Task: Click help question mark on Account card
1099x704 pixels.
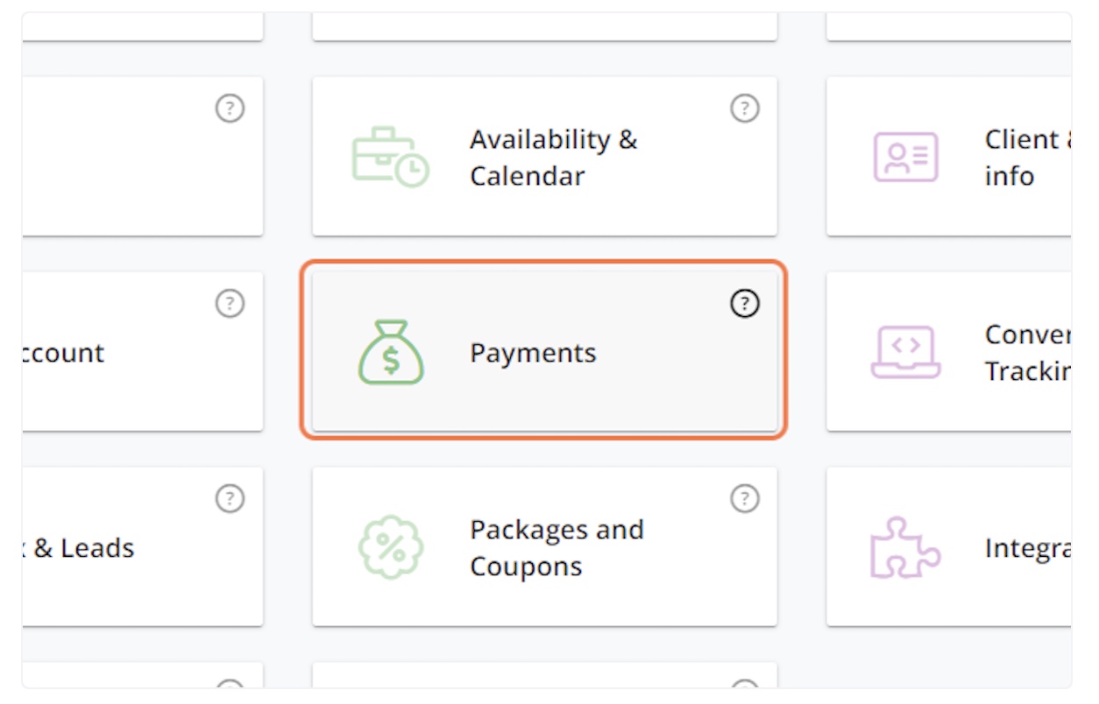Action: click(230, 304)
